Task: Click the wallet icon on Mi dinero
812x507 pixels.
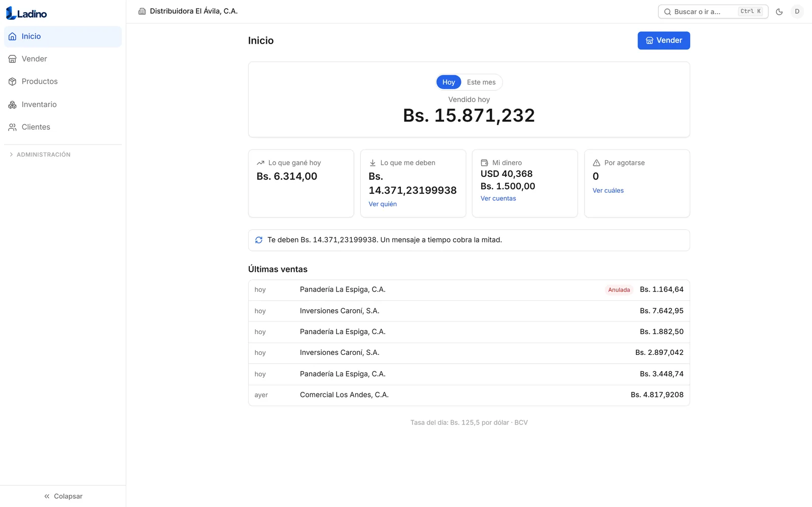Action: pyautogui.click(x=485, y=163)
